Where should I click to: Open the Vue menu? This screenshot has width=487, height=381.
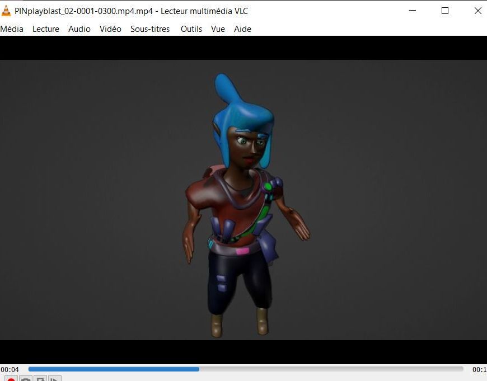point(218,29)
